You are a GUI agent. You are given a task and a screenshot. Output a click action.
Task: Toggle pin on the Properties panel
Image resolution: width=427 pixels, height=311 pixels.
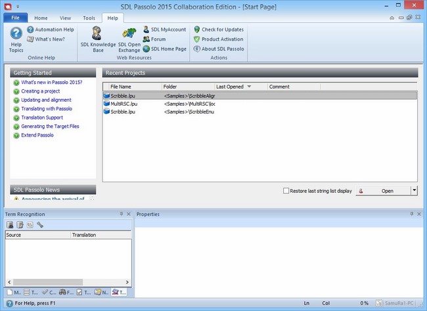tap(412, 214)
